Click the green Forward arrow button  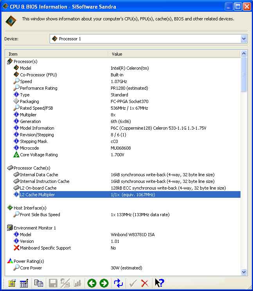(x=104, y=283)
